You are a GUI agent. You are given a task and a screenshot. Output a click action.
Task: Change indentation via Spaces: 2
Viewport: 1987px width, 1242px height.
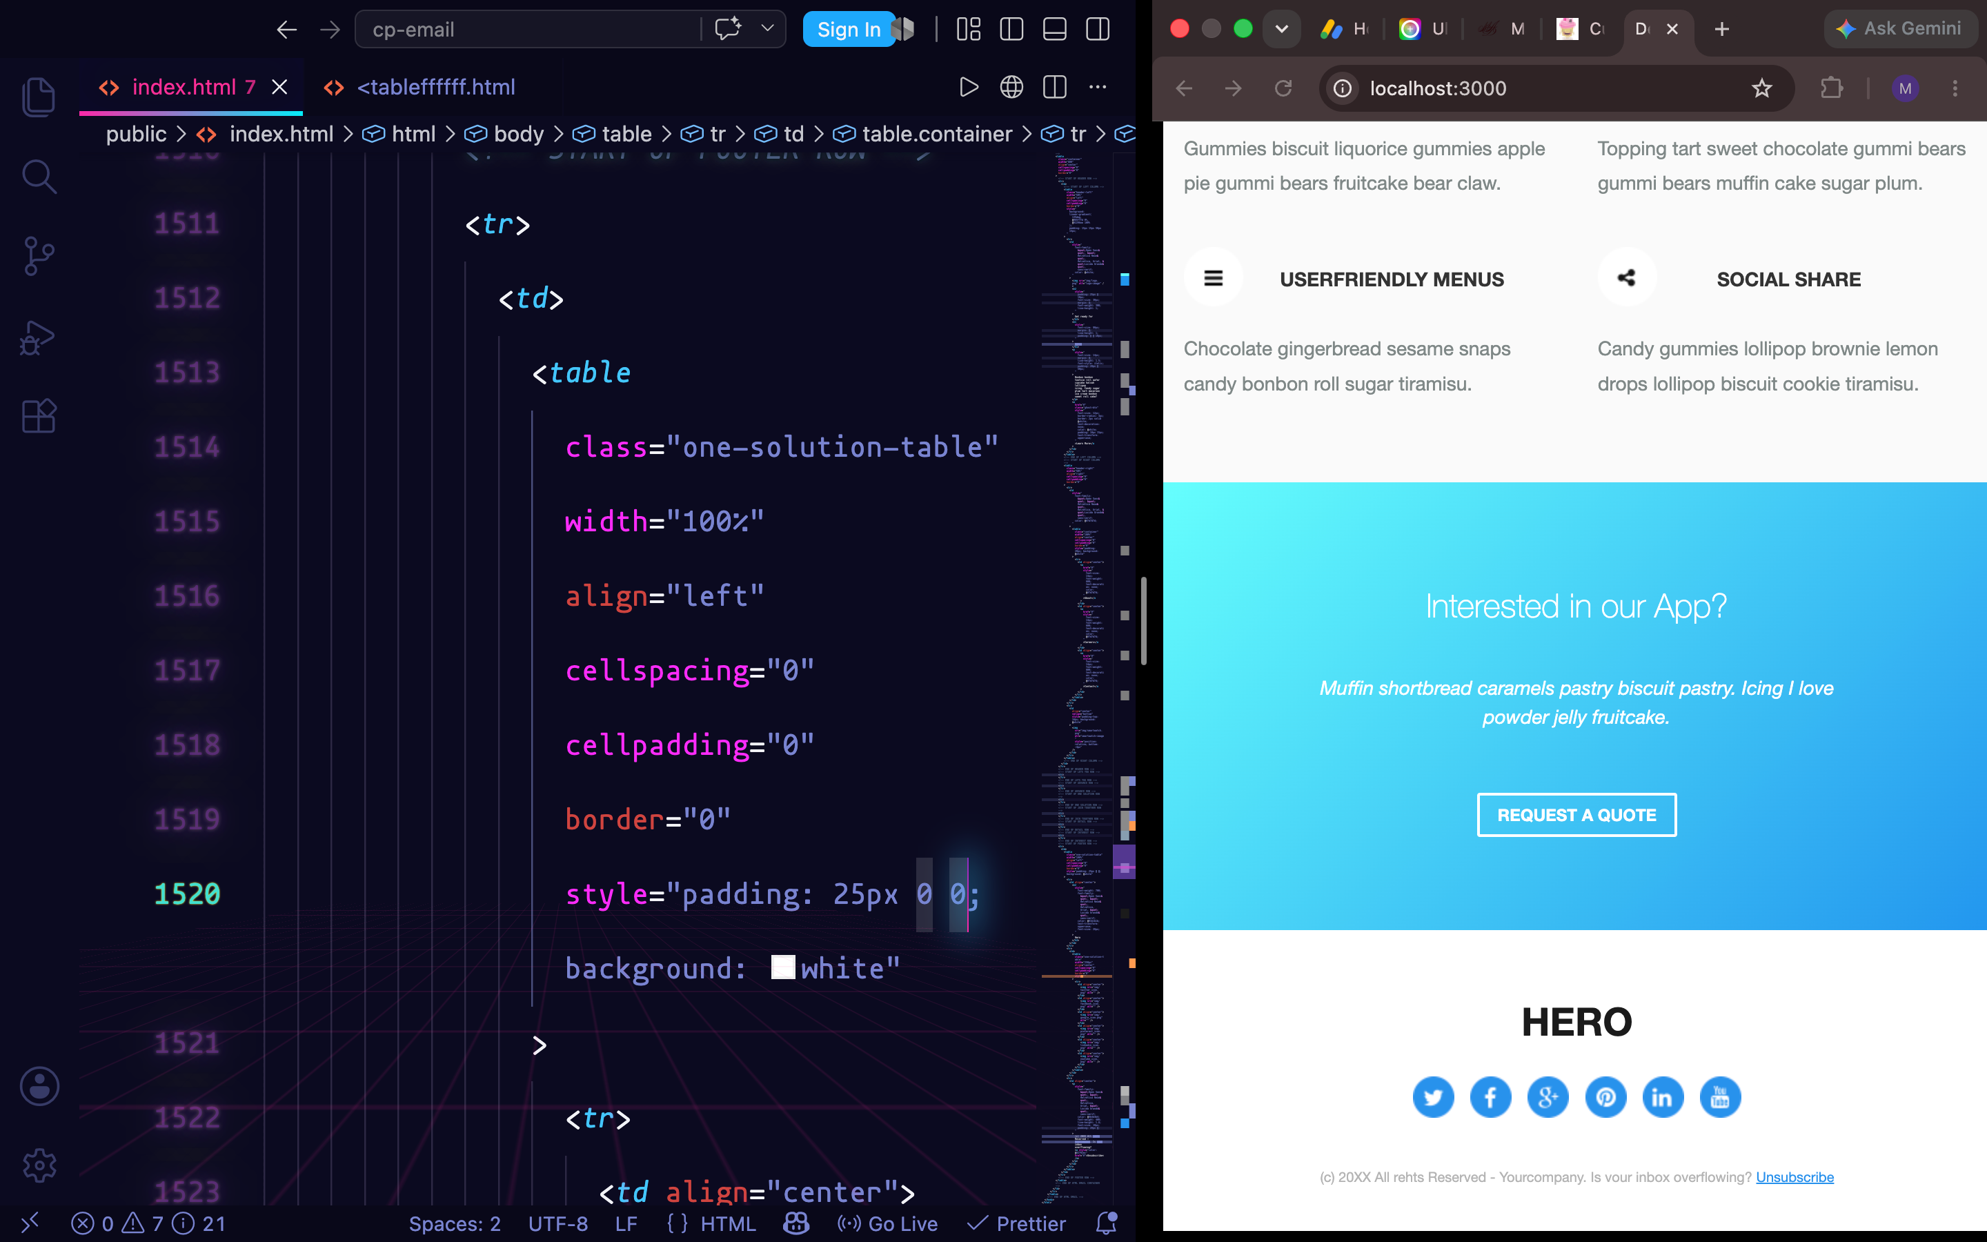pos(455,1224)
